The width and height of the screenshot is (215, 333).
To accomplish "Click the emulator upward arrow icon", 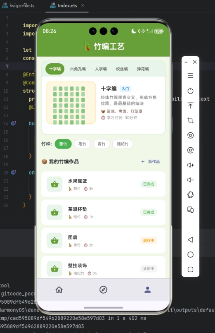I will [x=190, y=105].
